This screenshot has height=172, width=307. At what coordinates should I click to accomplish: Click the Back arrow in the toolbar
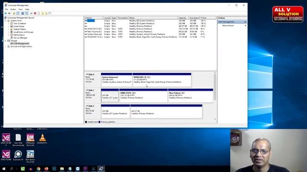click(5, 13)
